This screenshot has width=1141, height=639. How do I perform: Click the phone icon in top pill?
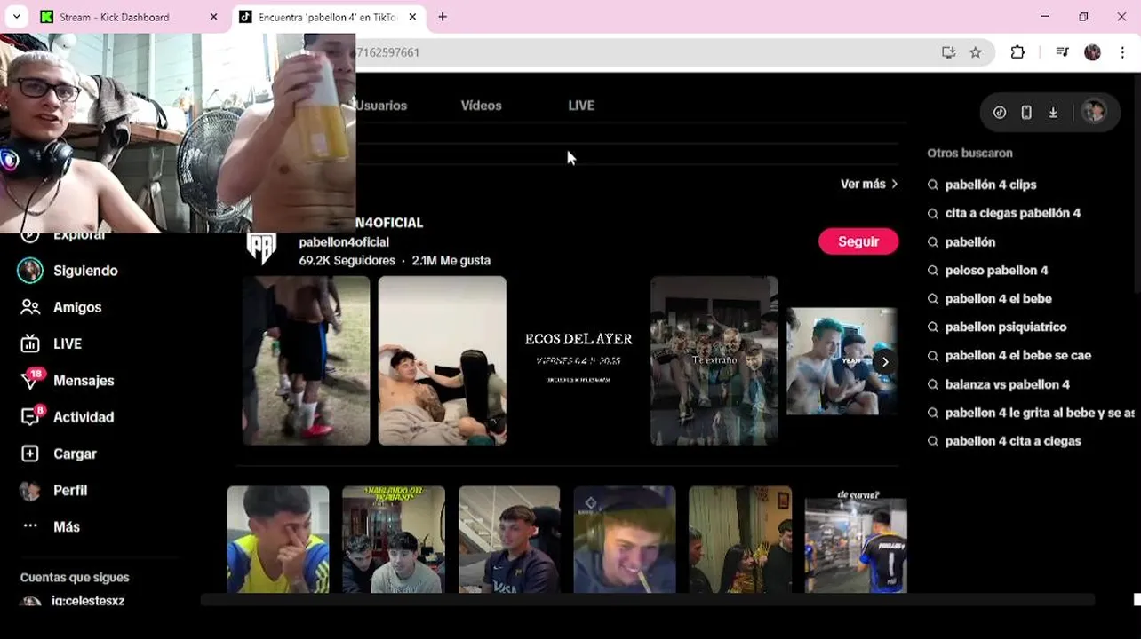pos(1026,113)
